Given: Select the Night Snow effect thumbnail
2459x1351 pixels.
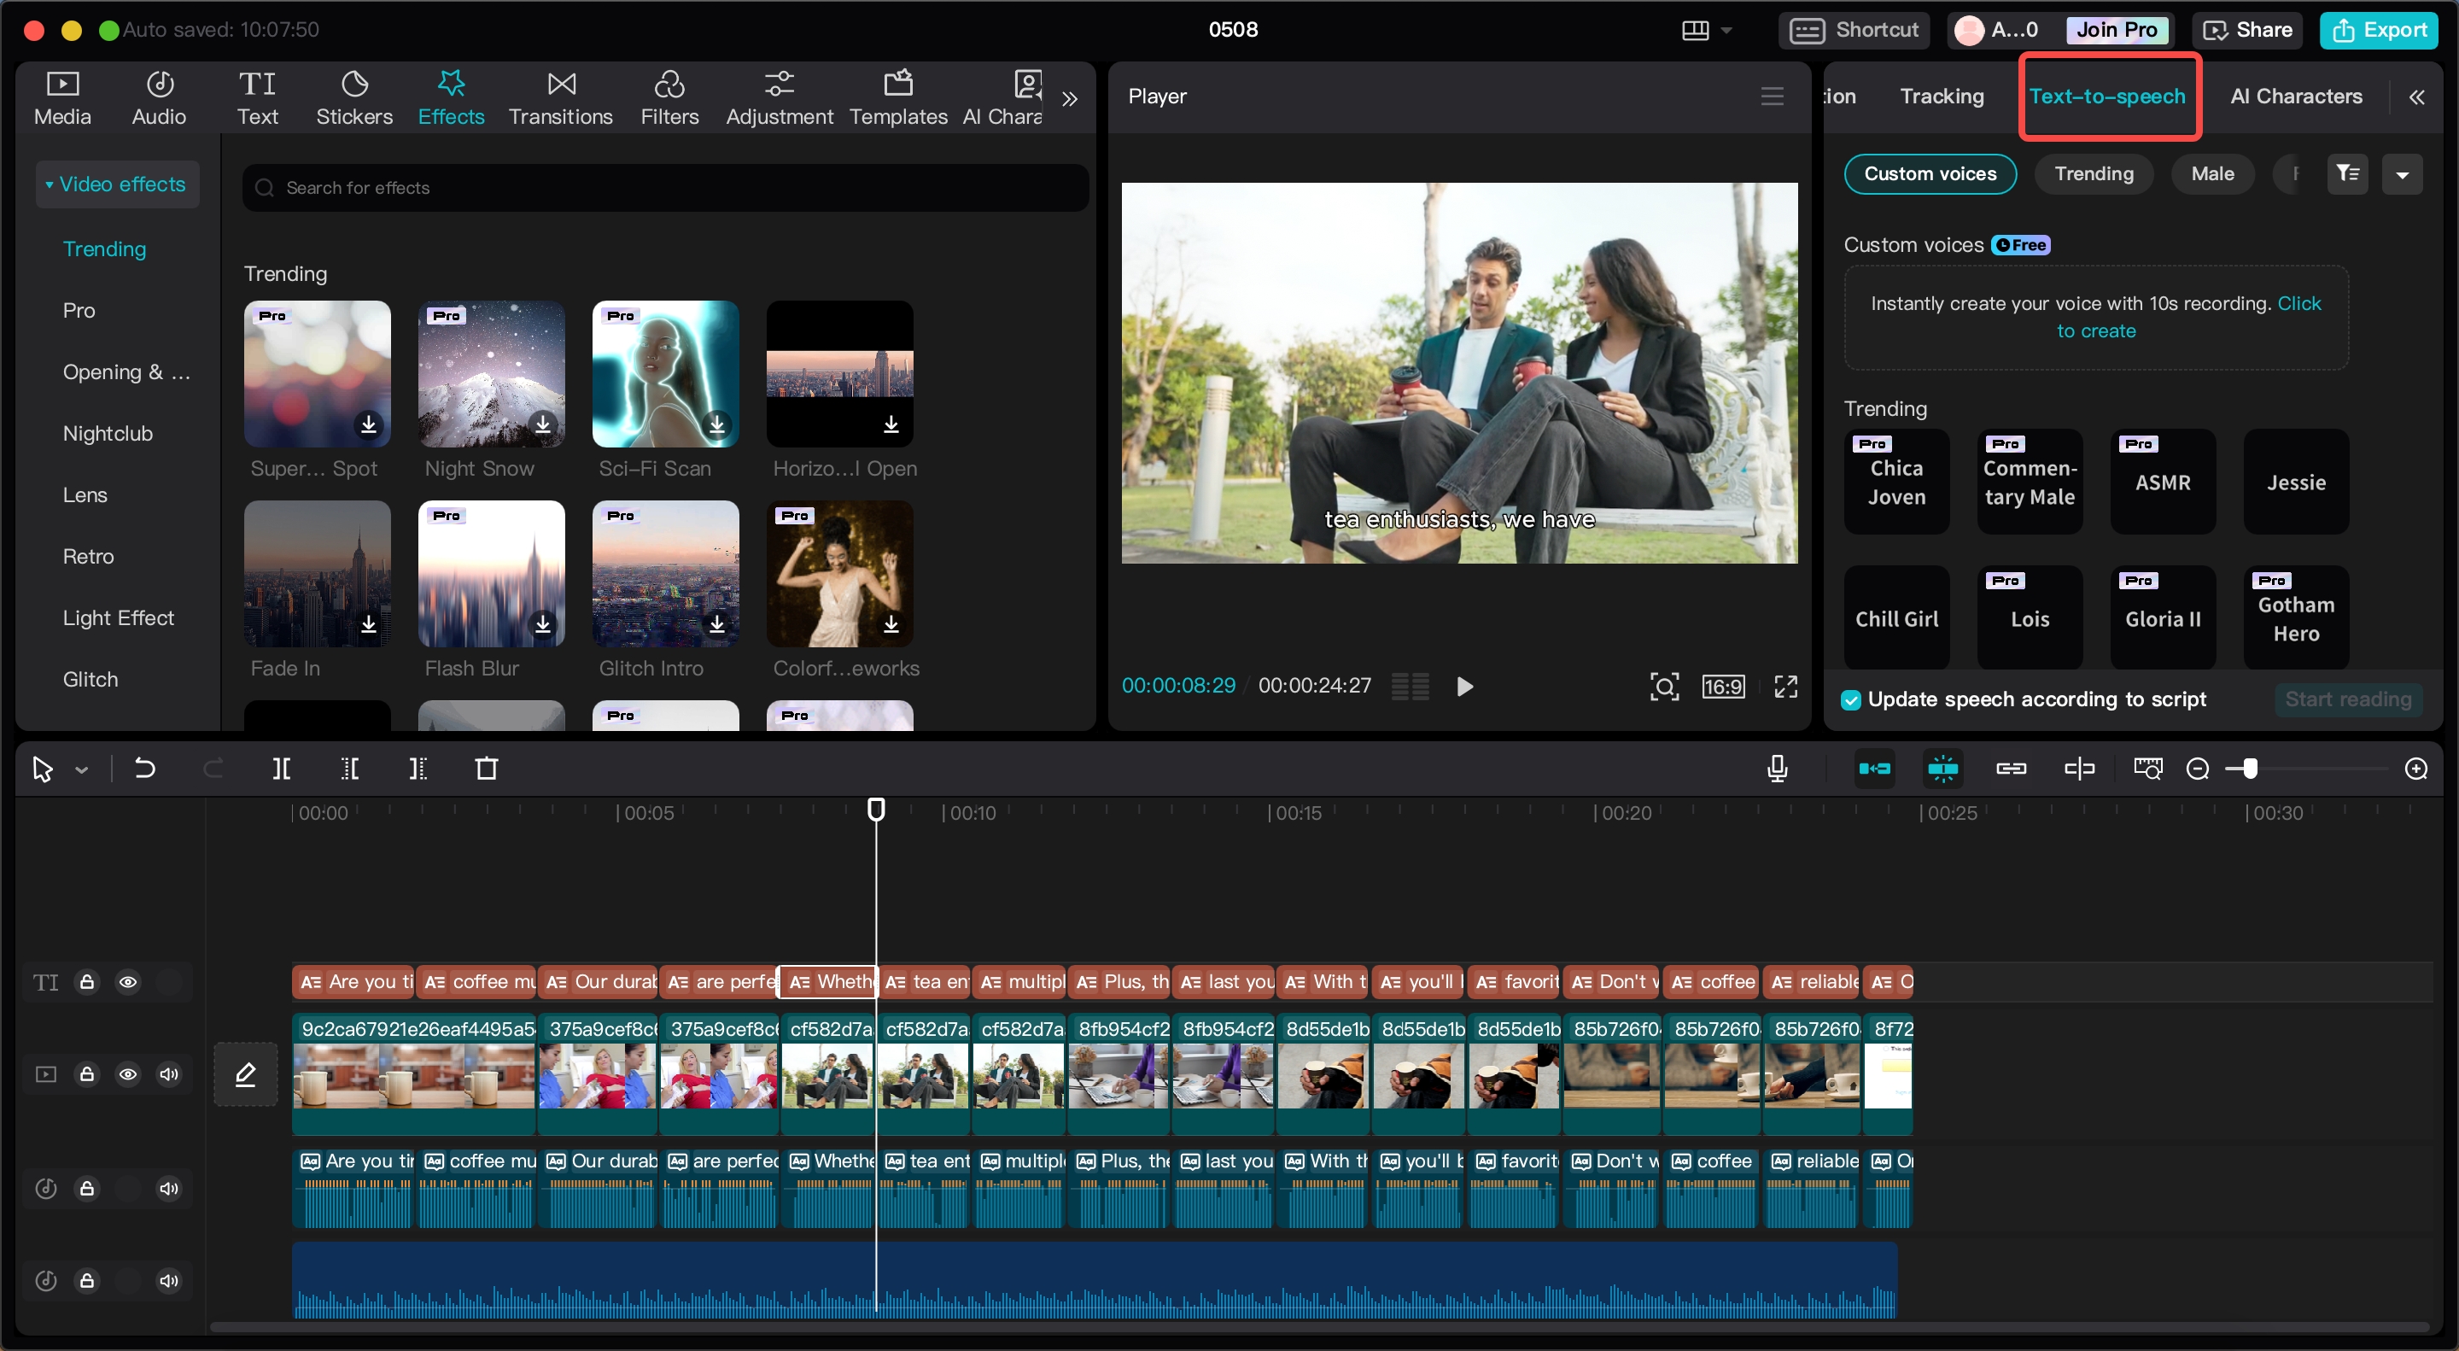Looking at the screenshot, I should 492,374.
